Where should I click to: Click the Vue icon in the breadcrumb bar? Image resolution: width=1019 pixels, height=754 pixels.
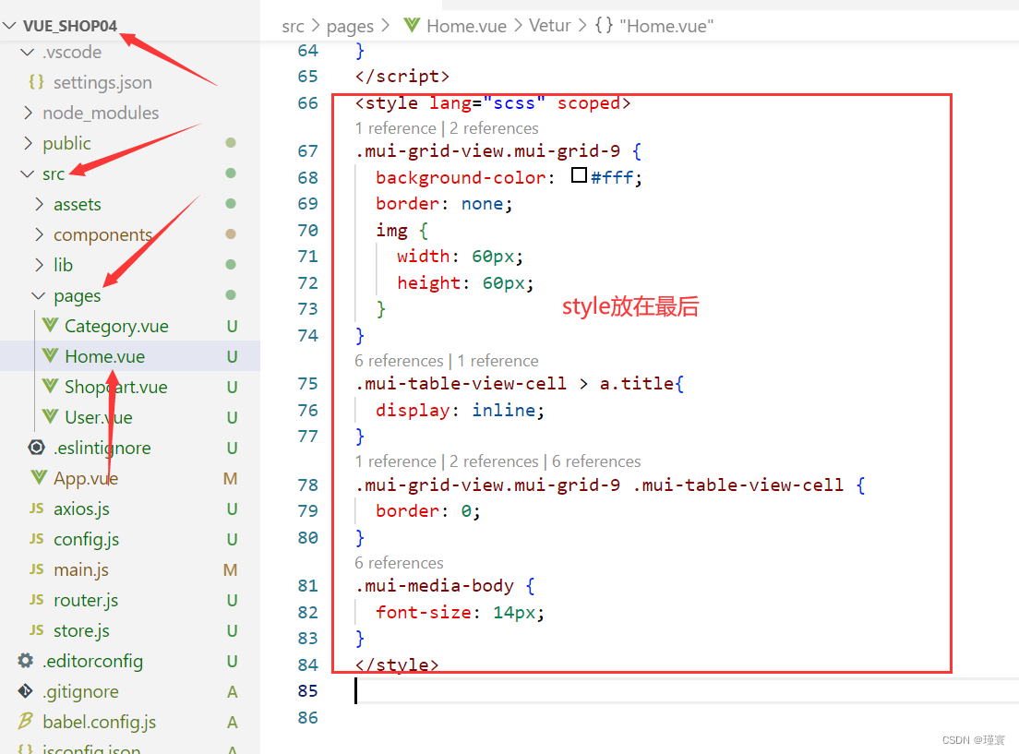click(x=412, y=25)
